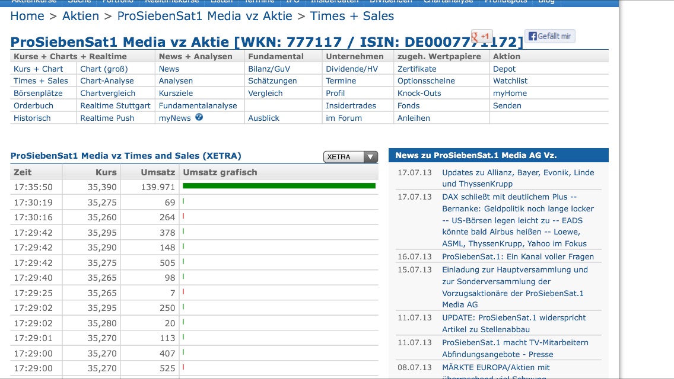Screen dimensions: 674x379
Task: Click the myNews help question-mark icon
Action: 199,117
